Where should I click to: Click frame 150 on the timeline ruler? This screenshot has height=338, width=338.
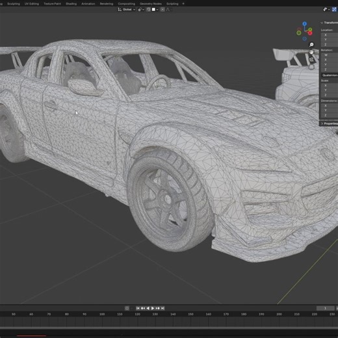pos(190,314)
